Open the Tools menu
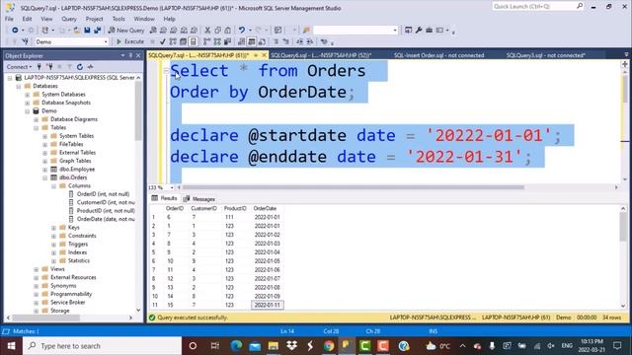The width and height of the screenshot is (632, 355). tap(118, 19)
